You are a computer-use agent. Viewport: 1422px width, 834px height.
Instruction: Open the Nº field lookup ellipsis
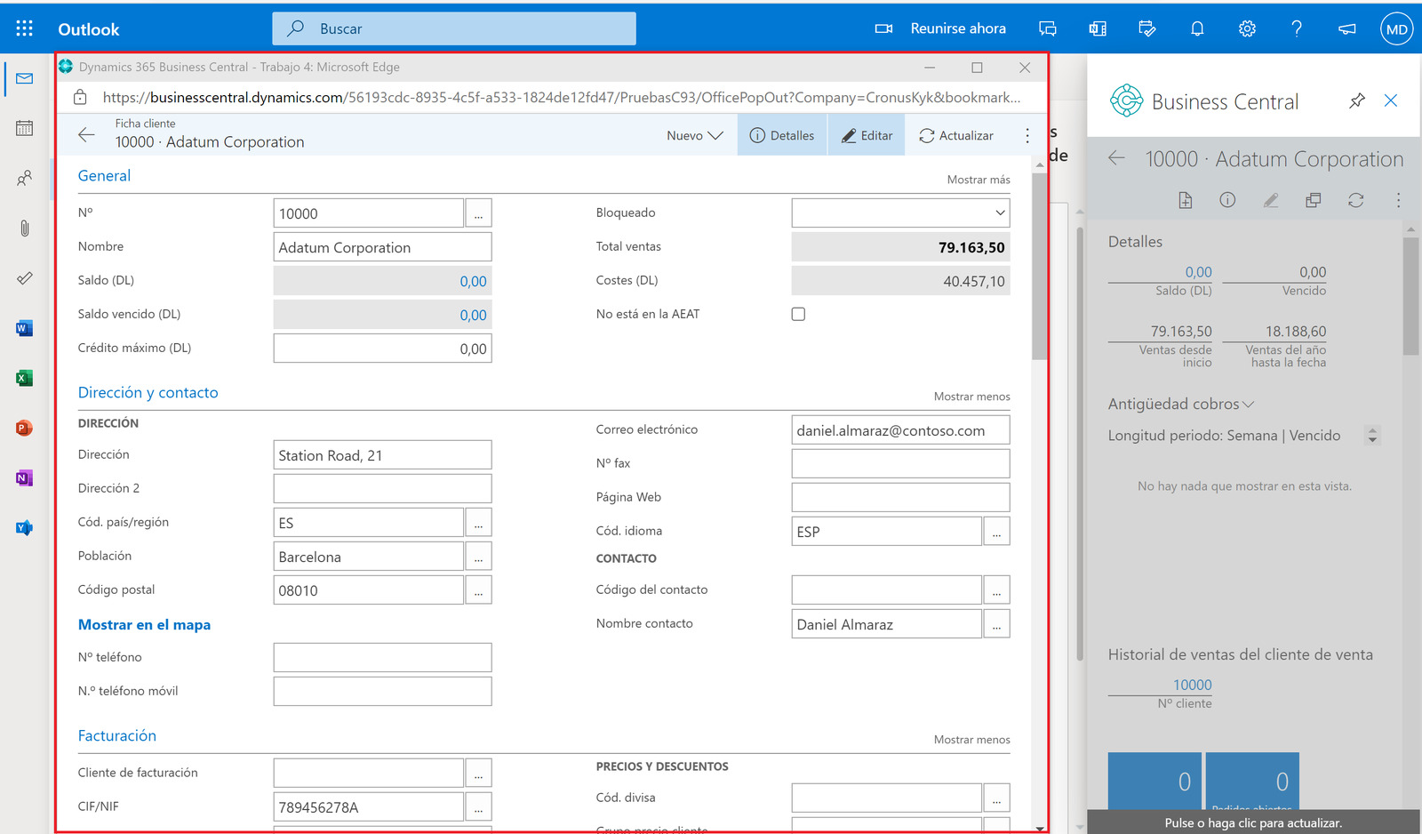478,213
